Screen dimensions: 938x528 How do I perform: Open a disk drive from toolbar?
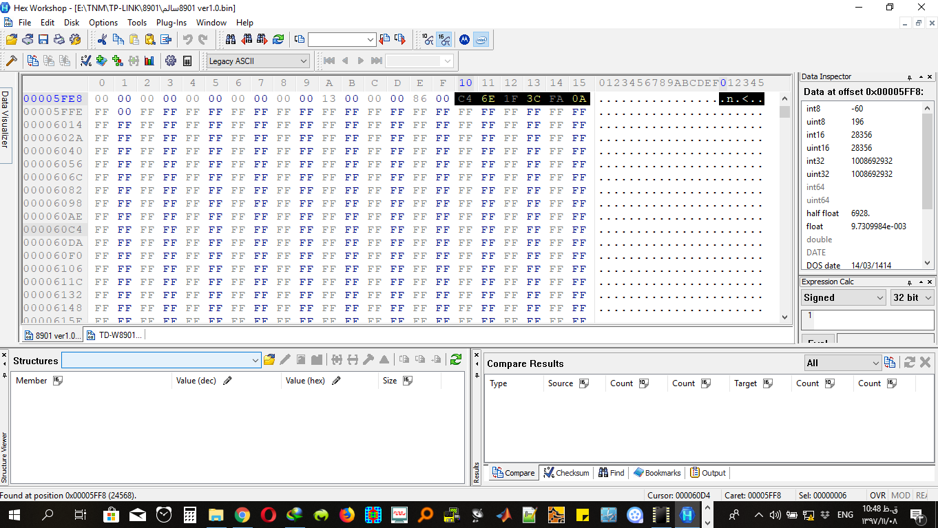(x=28, y=39)
